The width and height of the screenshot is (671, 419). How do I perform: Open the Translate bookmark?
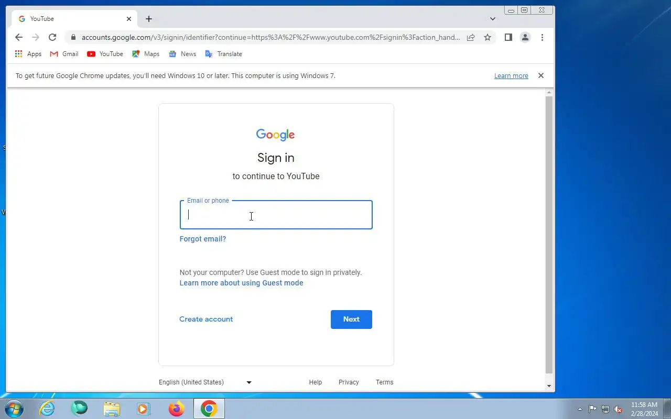click(x=223, y=54)
